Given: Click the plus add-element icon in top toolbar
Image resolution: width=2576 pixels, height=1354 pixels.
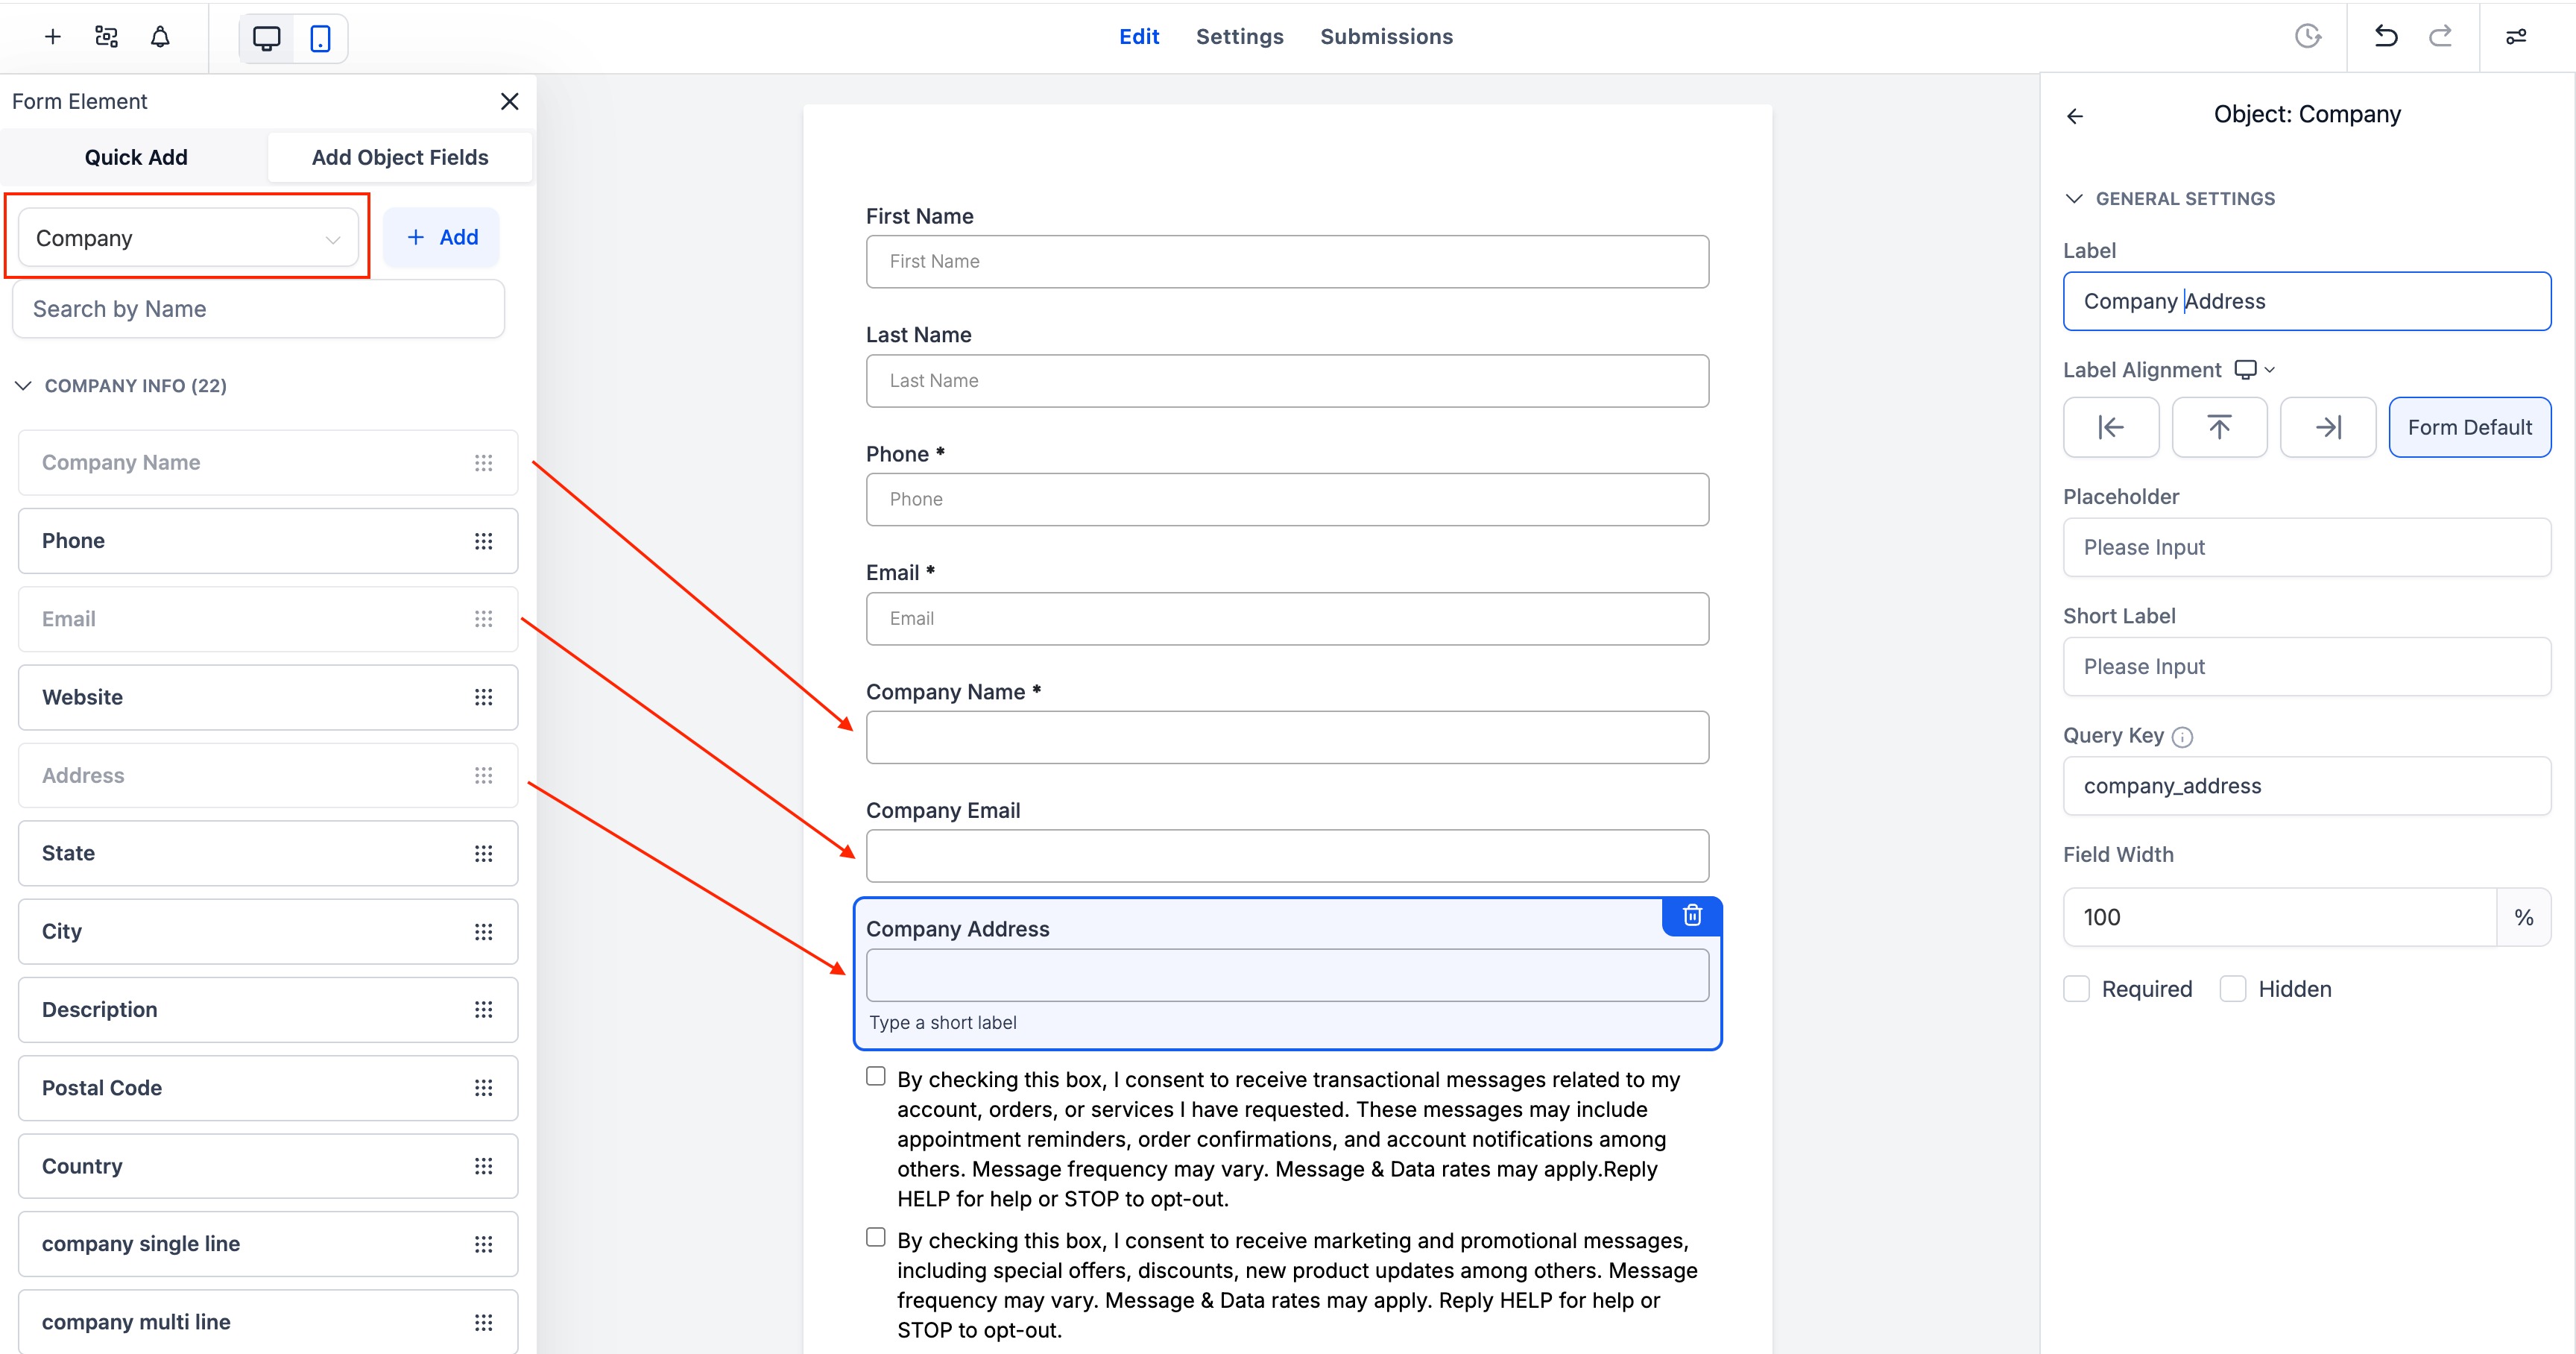Looking at the screenshot, I should coord(53,37).
